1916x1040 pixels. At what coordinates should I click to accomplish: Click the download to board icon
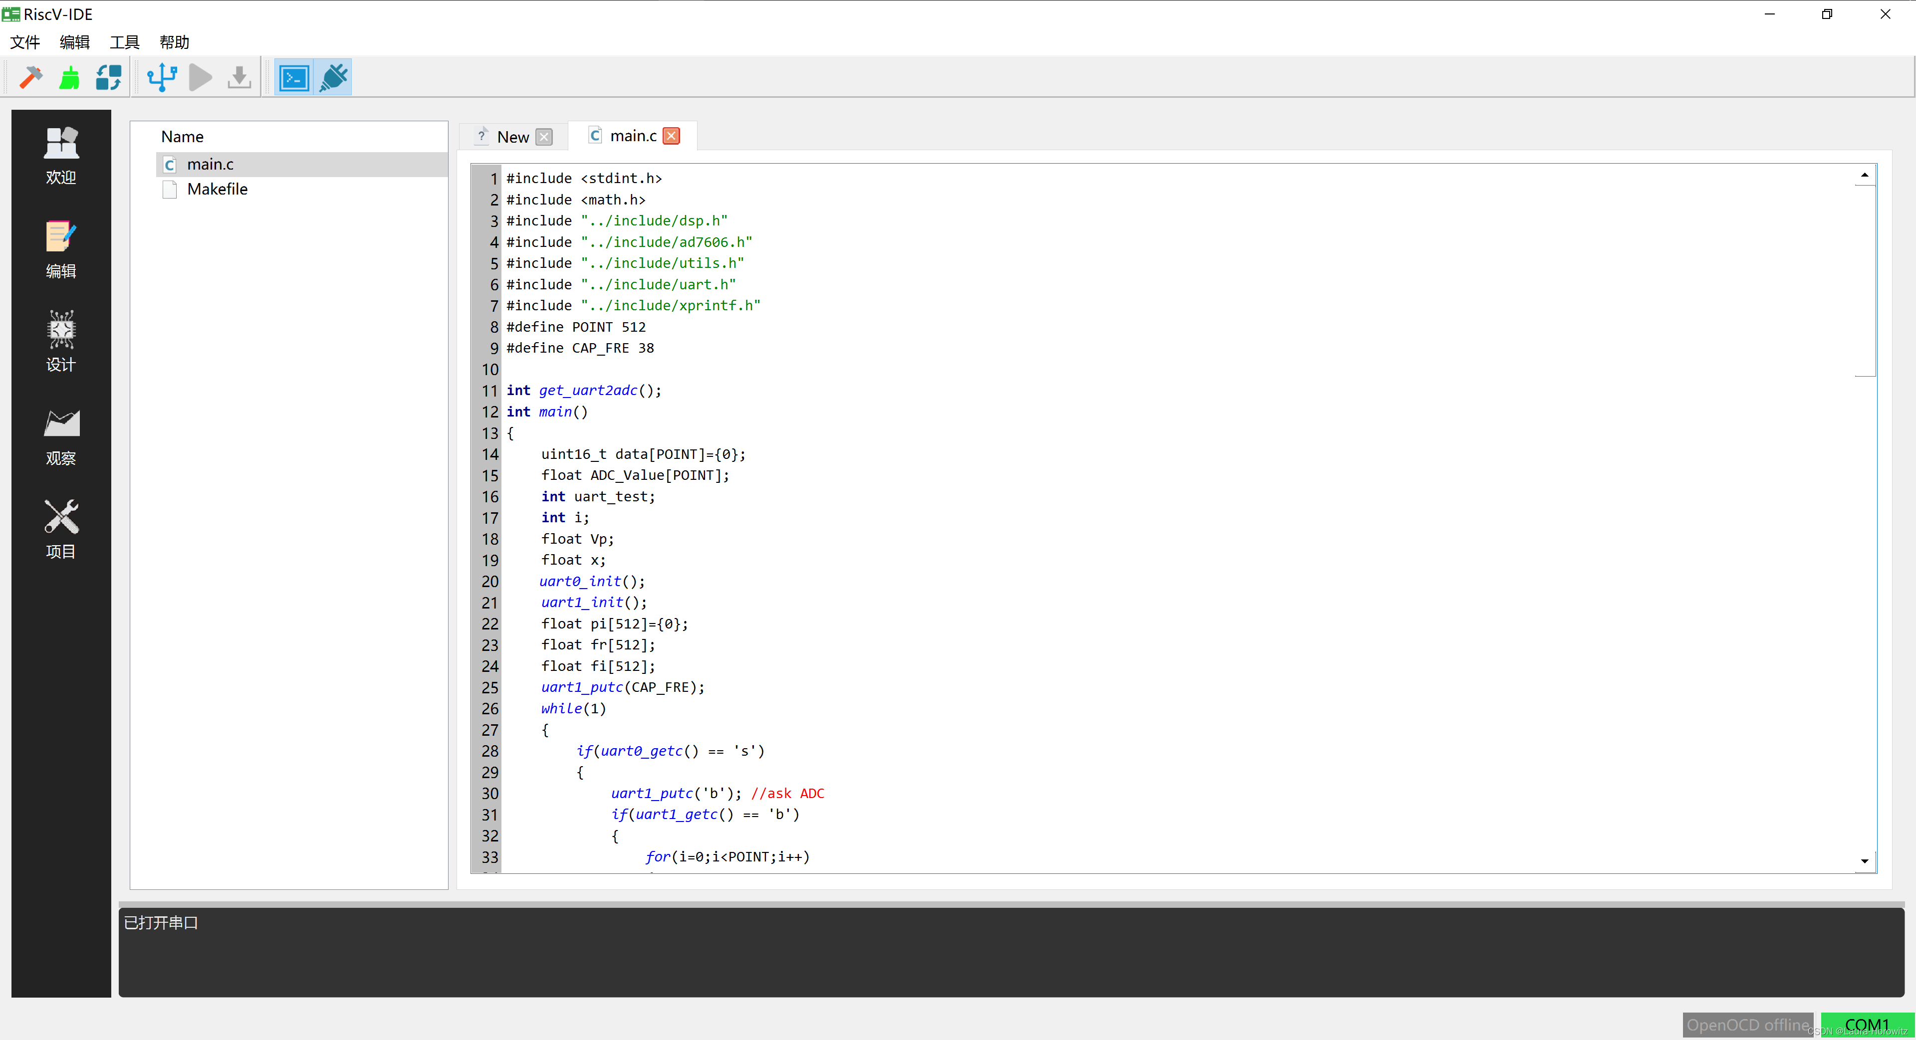point(239,77)
